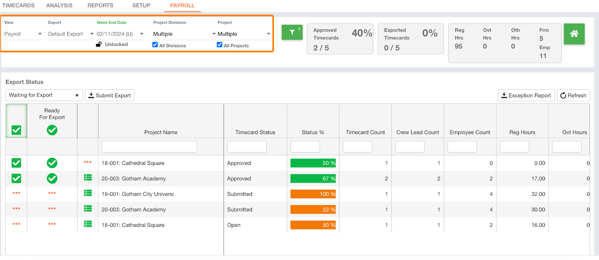
Task: Uncheck the approved Gotham Academy row checkbox
Action: pyautogui.click(x=16, y=178)
